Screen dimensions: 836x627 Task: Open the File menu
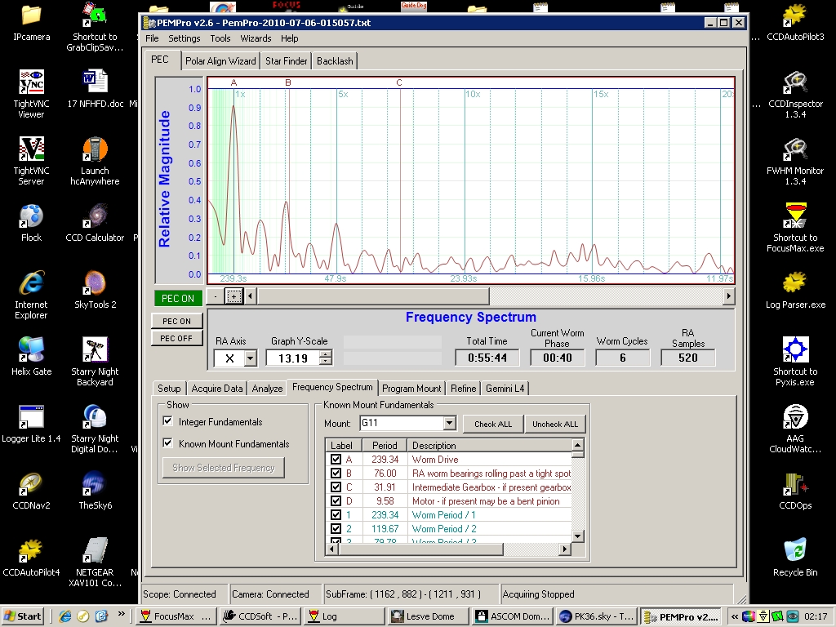tap(152, 38)
